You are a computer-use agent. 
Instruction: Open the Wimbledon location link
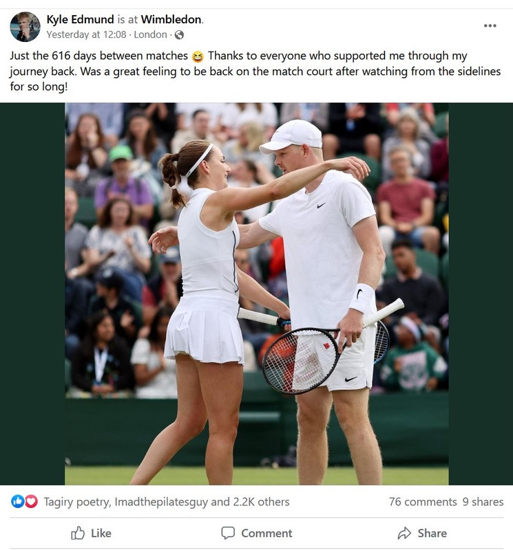[x=171, y=19]
